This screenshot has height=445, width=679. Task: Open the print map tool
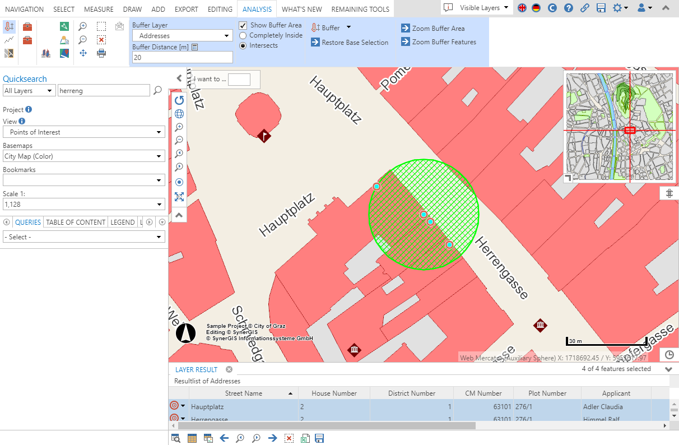pos(101,53)
